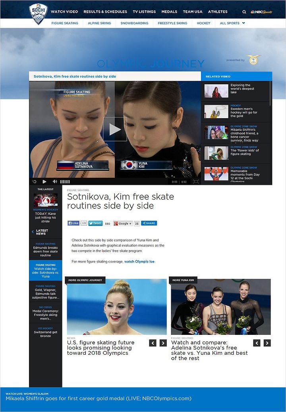
Task: Go to Freestyle Skiing sport tab
Action: [172, 23]
